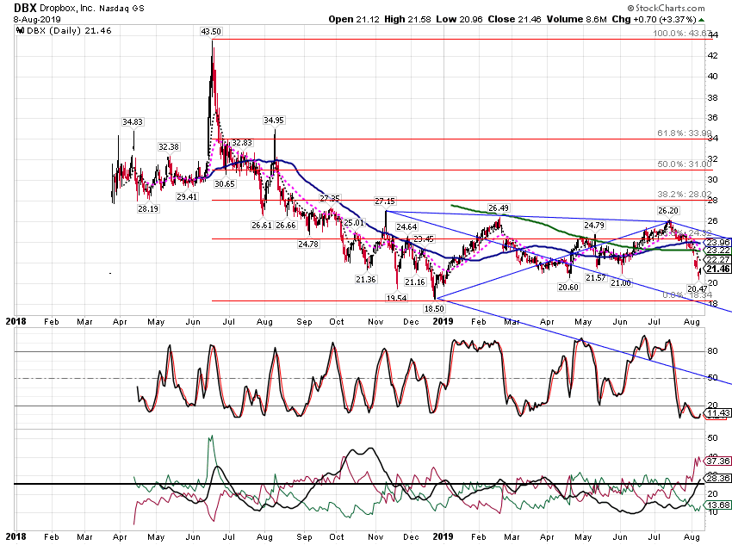Click the 37.36 indicator value tag
Screen dimensions: 732x545
click(718, 461)
